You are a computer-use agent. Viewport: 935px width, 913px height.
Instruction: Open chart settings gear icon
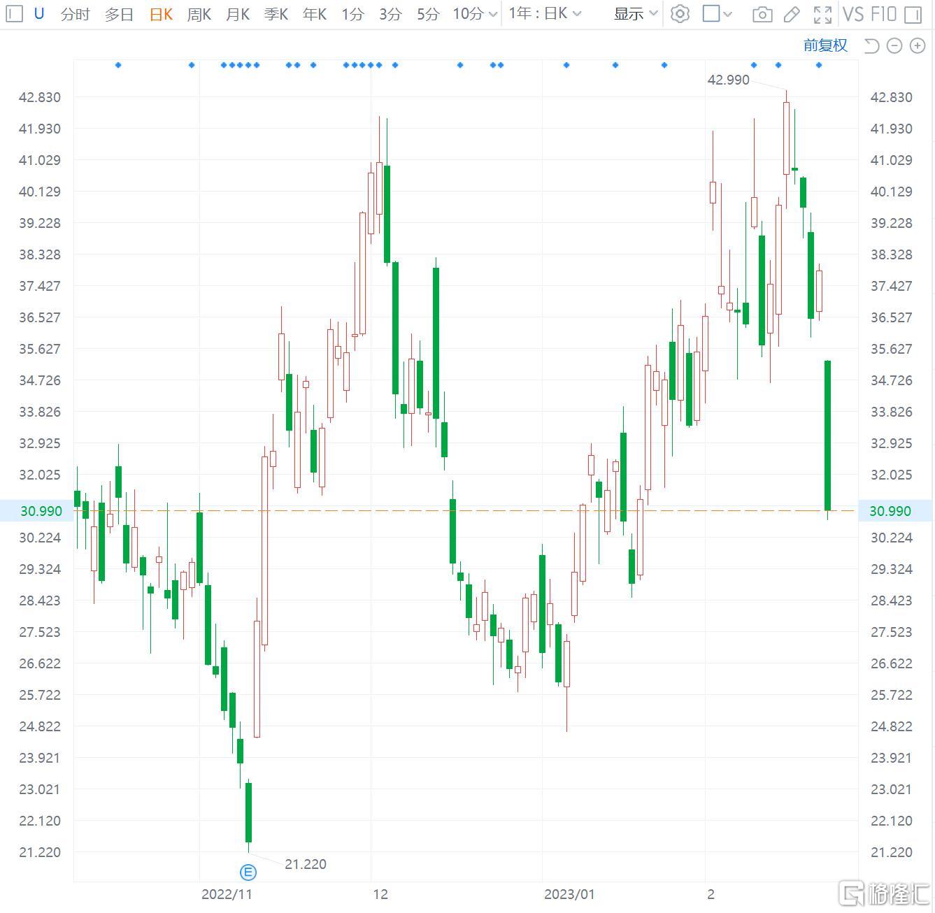(x=679, y=14)
